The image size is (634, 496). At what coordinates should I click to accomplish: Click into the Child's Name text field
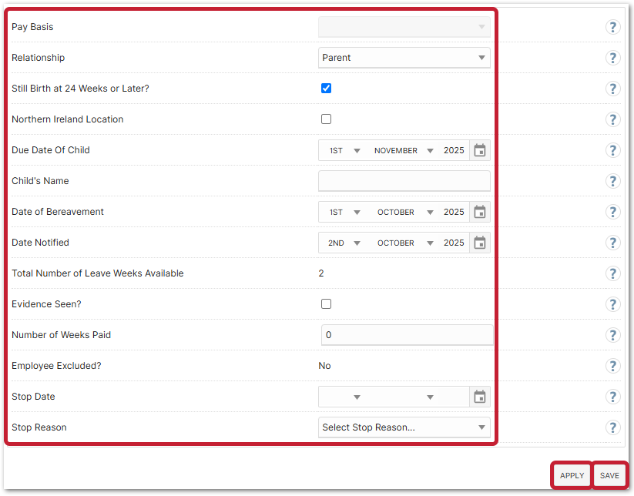pyautogui.click(x=404, y=181)
